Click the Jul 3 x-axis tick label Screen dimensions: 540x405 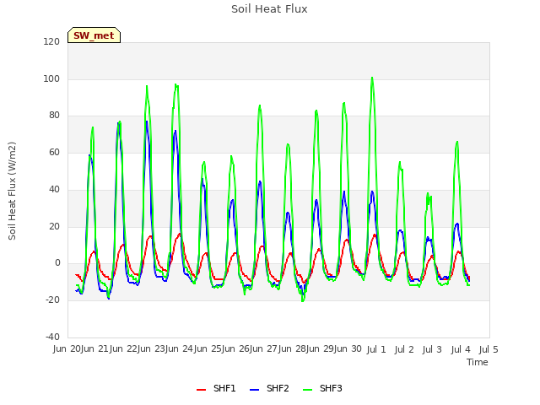tap(432, 349)
